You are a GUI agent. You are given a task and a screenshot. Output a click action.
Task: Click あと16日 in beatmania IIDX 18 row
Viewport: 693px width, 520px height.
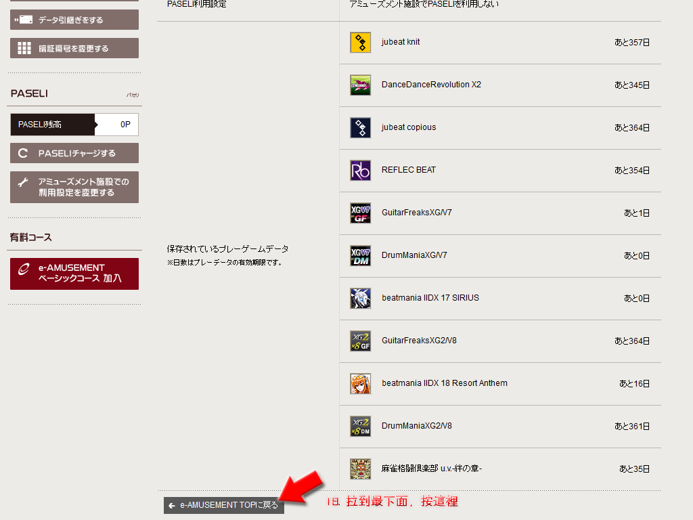tap(634, 384)
